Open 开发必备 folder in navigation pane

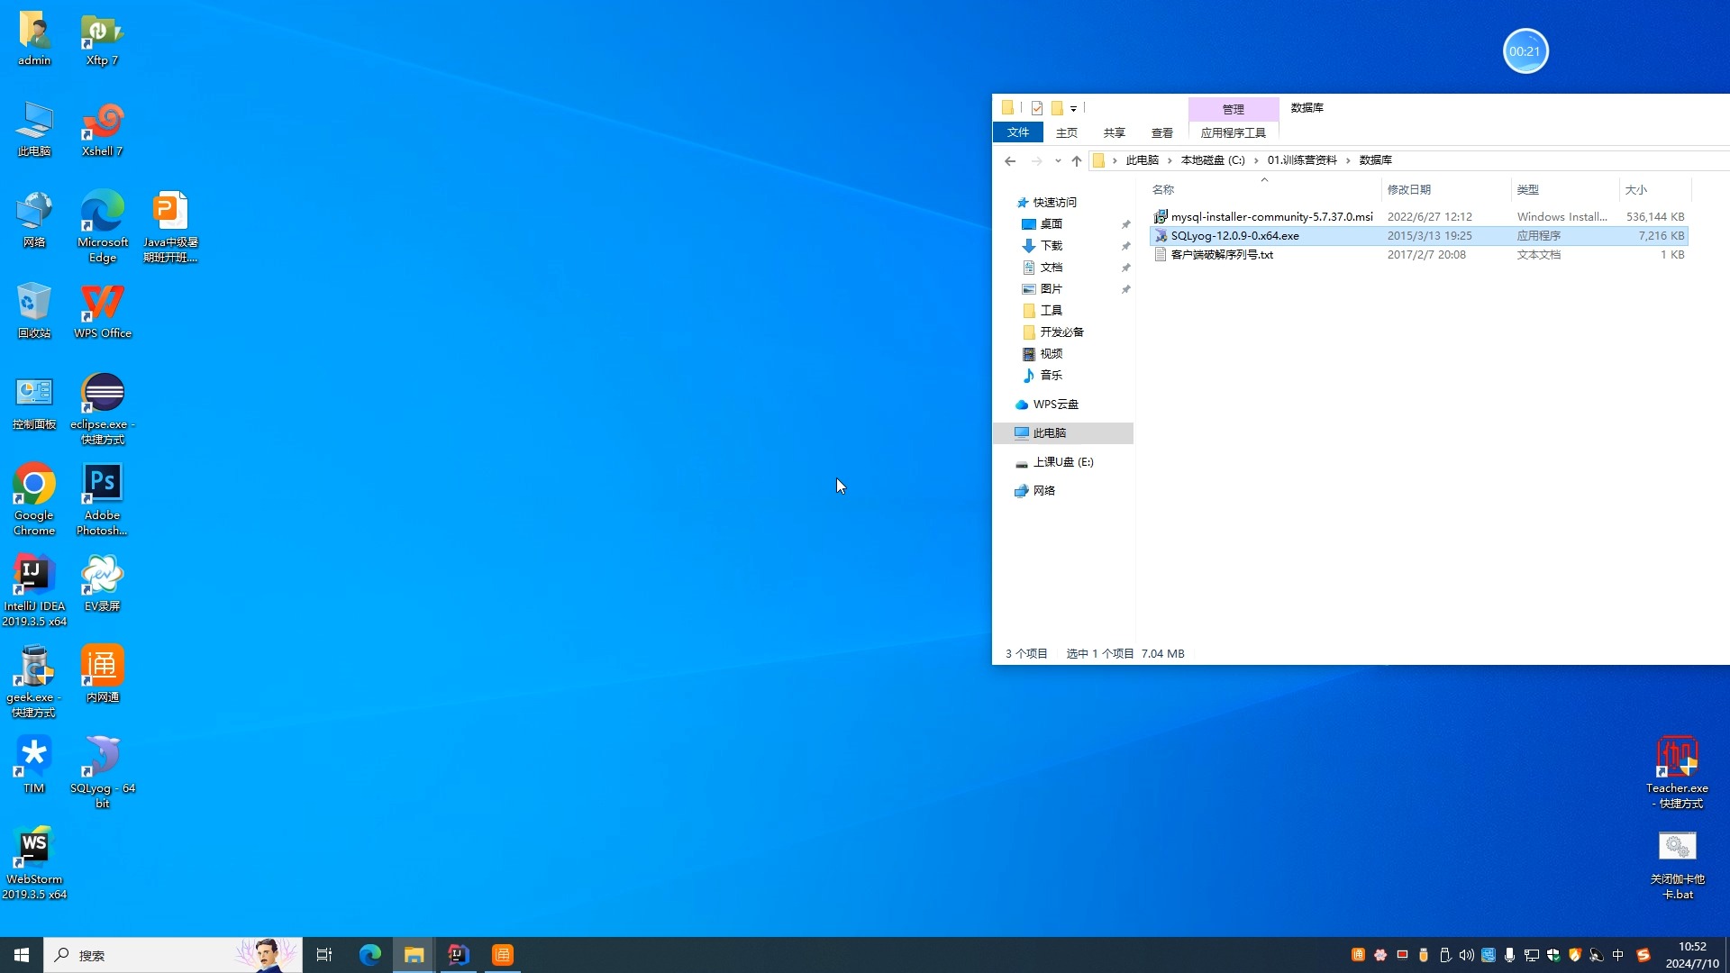point(1061,332)
